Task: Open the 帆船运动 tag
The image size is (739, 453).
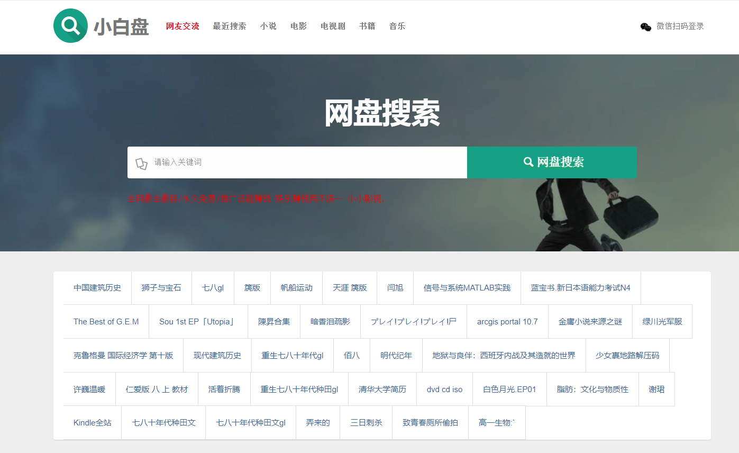Action: (x=297, y=288)
